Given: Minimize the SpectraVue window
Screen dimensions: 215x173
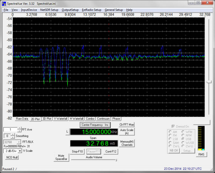Looking at the screenshot, I should tap(192, 3).
